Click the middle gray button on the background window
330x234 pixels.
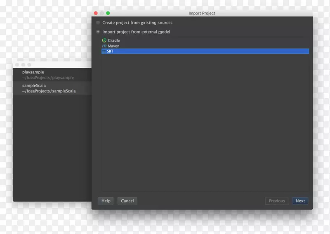23,65
